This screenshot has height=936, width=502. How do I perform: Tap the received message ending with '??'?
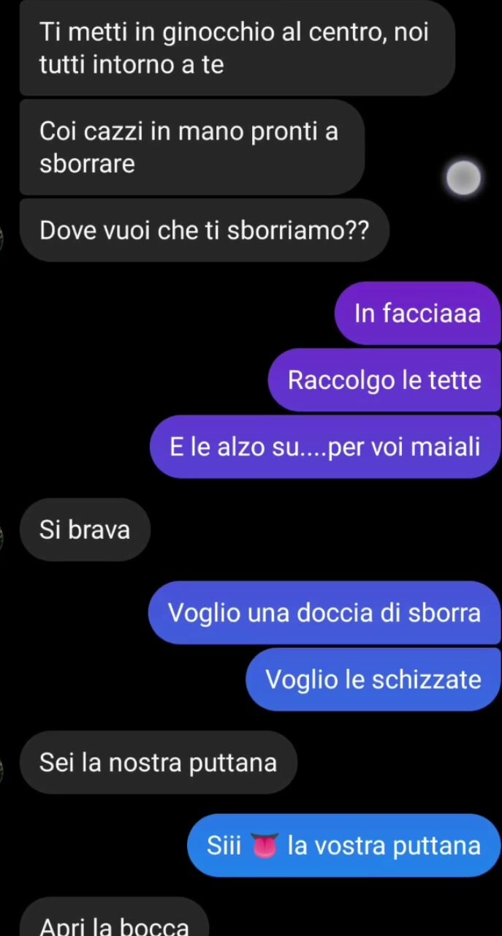[204, 230]
